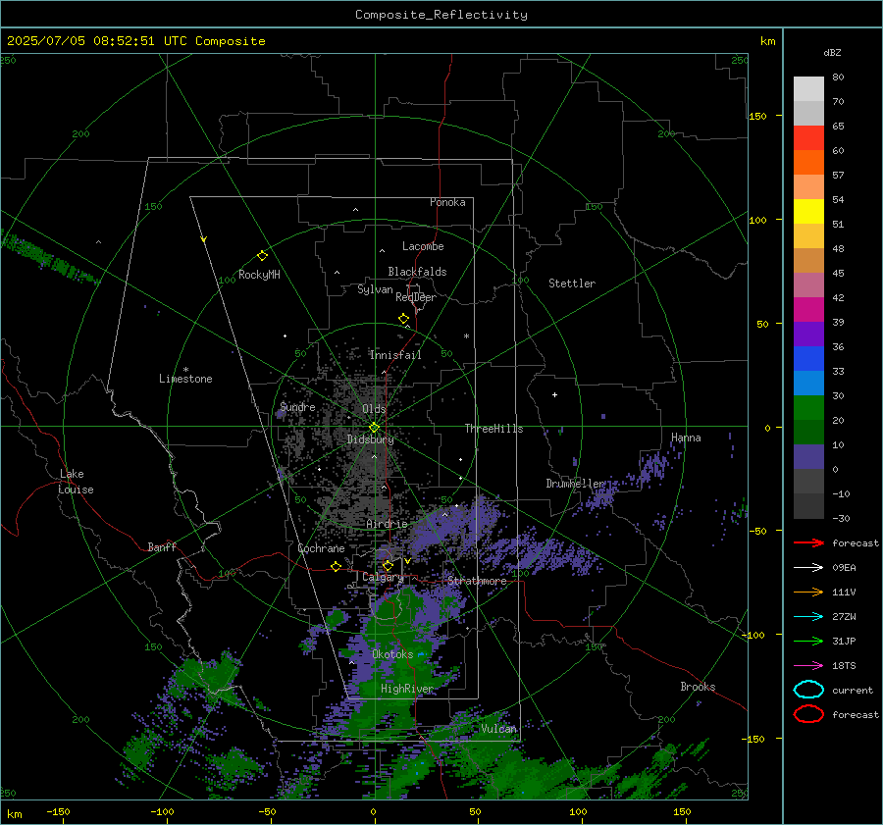Click the Calgary city label
This screenshot has width=883, height=825.
383,577
